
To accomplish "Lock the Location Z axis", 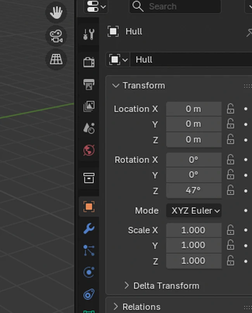I will coord(231,140).
